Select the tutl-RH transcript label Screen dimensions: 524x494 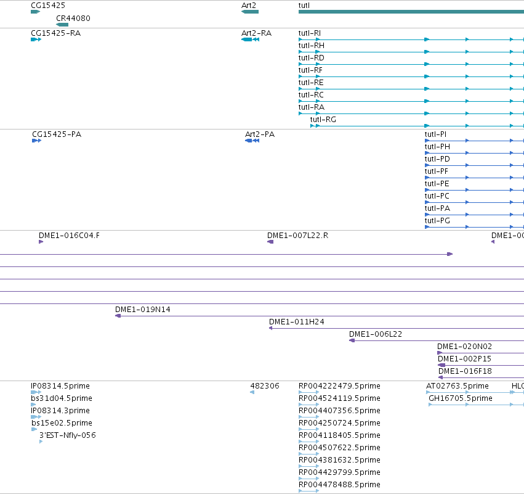coord(312,46)
